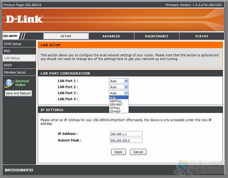Open Wireless Setup in sidebar
Viewport: 228px width, 178px height.
coord(19,72)
